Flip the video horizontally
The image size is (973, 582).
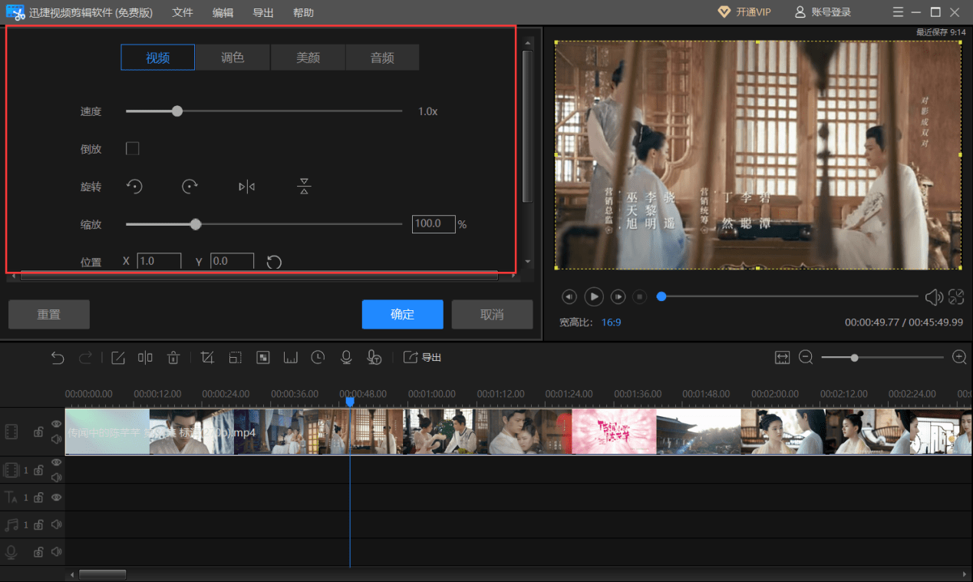[x=246, y=187]
